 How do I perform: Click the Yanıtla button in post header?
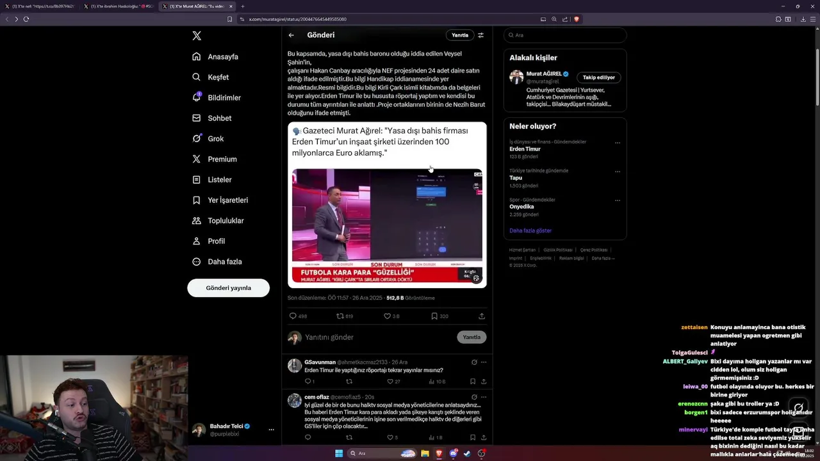460,35
